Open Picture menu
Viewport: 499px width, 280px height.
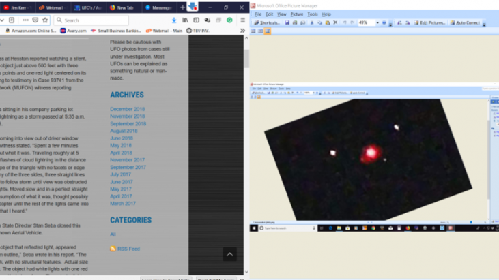tap(296, 14)
